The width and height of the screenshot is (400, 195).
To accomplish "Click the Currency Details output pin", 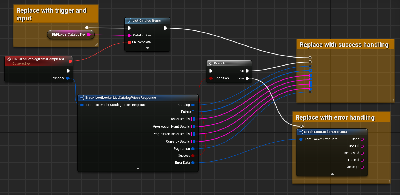I will 193,142.
